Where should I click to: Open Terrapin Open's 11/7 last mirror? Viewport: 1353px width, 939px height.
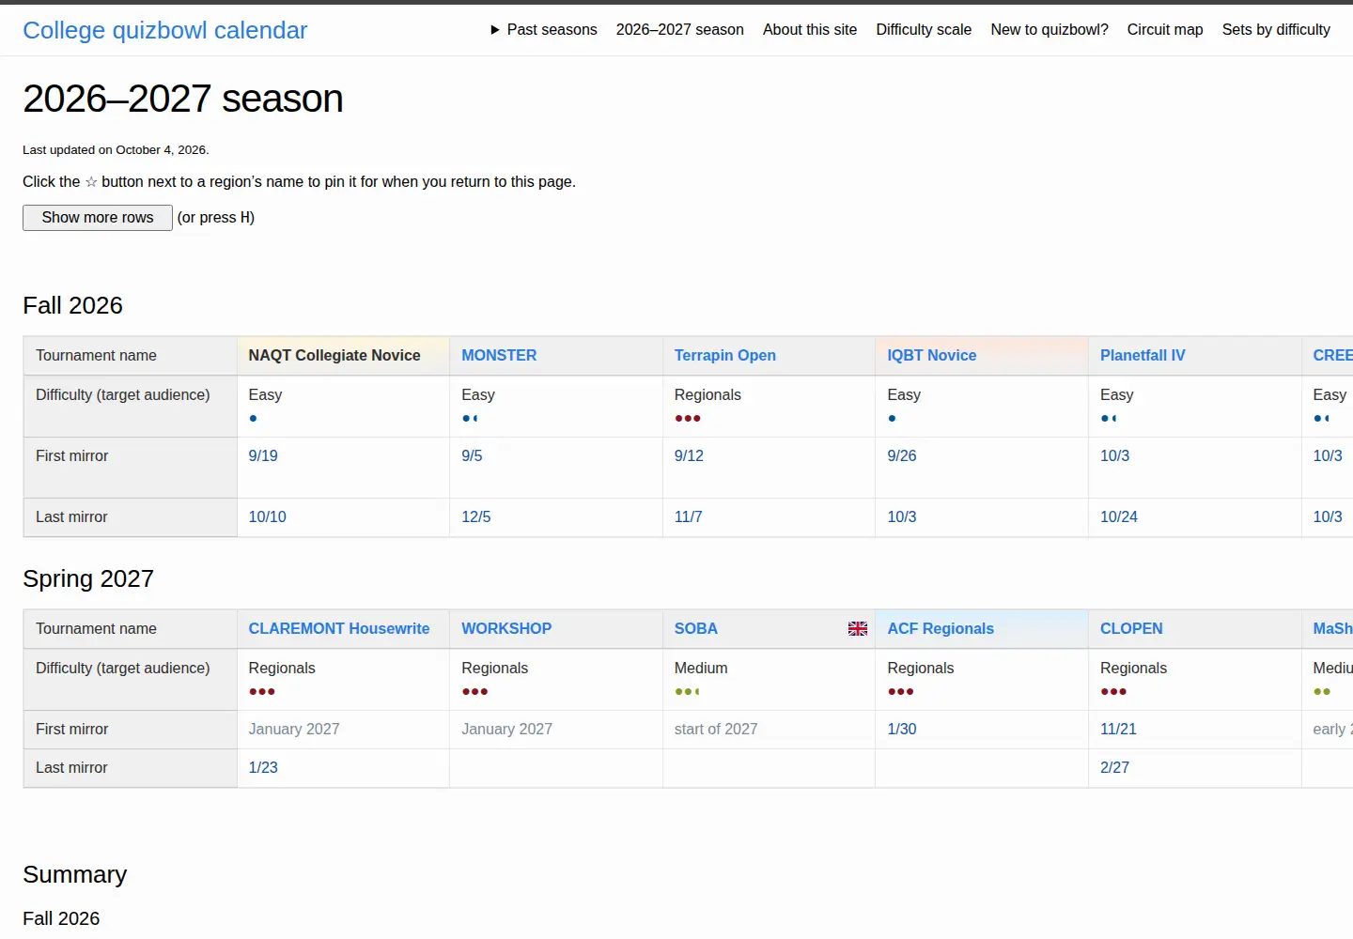point(689,517)
